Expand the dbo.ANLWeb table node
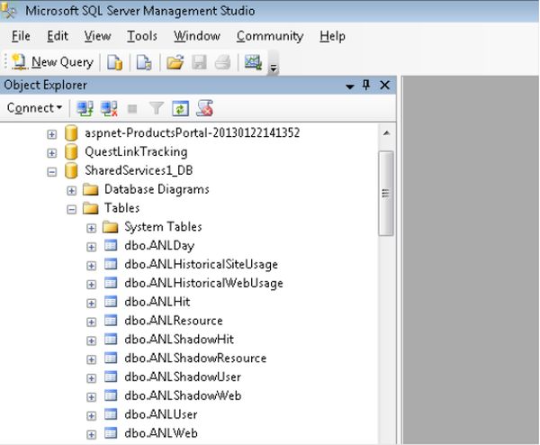 tap(91, 435)
